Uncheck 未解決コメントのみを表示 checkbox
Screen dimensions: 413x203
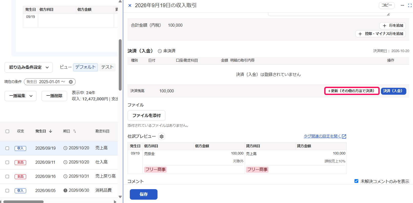(356, 181)
